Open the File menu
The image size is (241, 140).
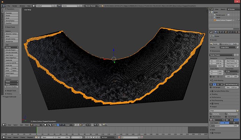tap(9, 6)
